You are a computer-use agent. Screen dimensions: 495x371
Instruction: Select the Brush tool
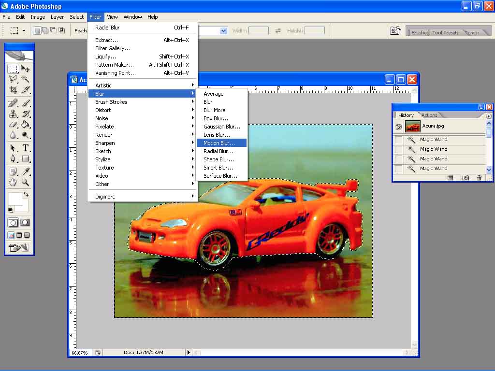[x=26, y=103]
